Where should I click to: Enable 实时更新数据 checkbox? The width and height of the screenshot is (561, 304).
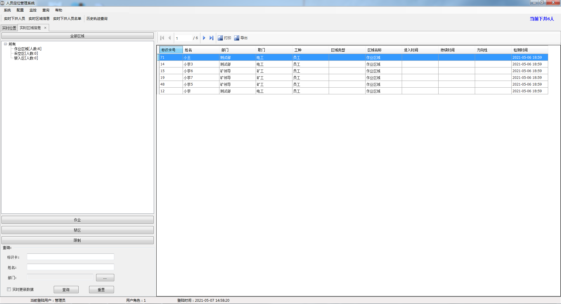coord(9,289)
